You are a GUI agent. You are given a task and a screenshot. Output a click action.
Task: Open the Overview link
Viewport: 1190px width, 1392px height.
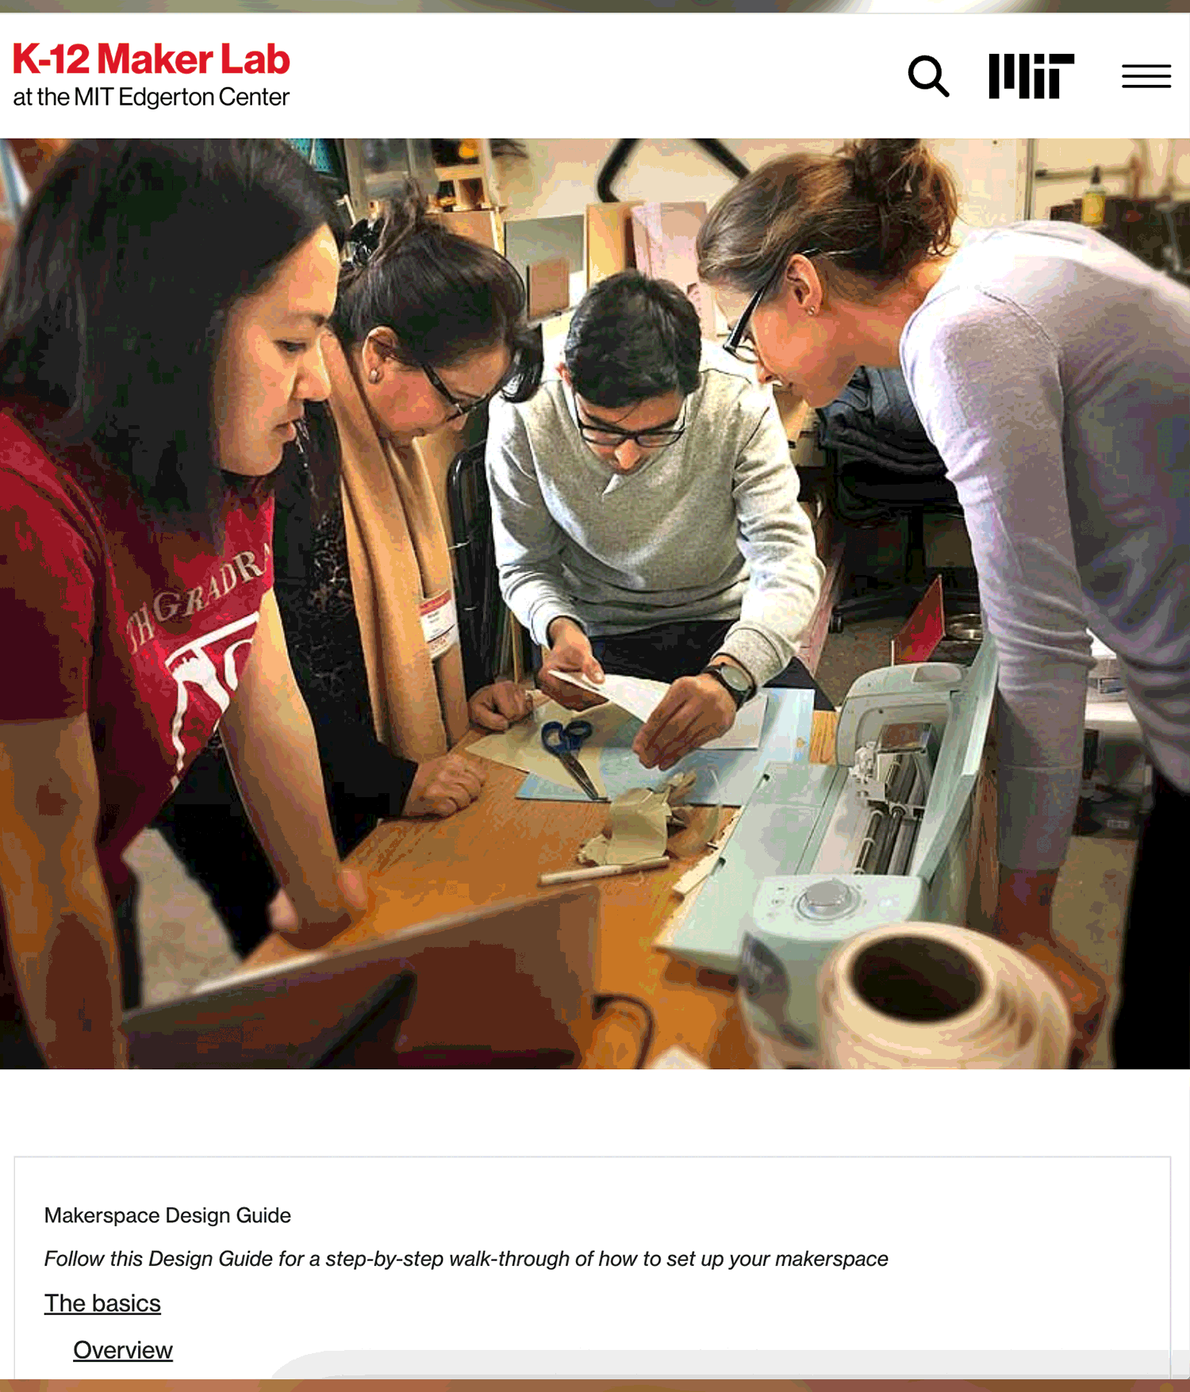(x=123, y=1349)
